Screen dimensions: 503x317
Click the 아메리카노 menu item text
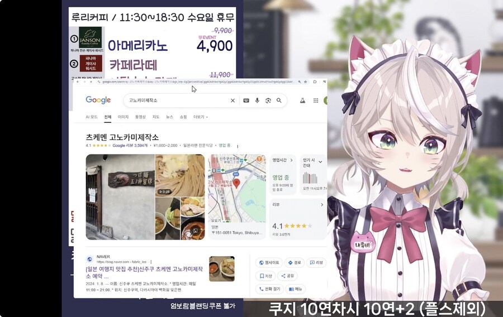click(137, 45)
